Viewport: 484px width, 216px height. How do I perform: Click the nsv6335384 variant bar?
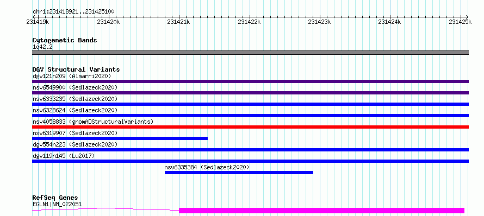pyautogui.click(x=239, y=173)
